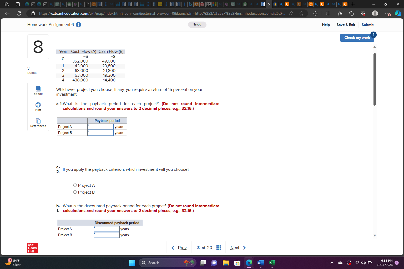The height and width of the screenshot is (269, 404).
Task: Show hidden system tray icons
Action: [x=332, y=263]
